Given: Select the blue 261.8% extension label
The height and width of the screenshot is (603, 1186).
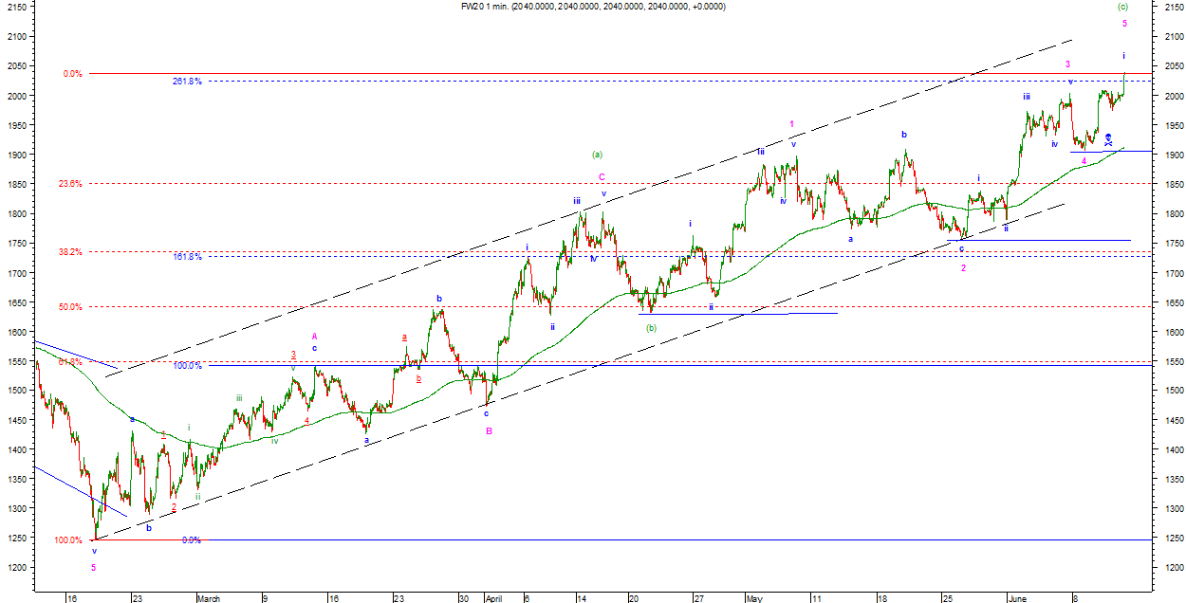Looking at the screenshot, I should (x=187, y=82).
